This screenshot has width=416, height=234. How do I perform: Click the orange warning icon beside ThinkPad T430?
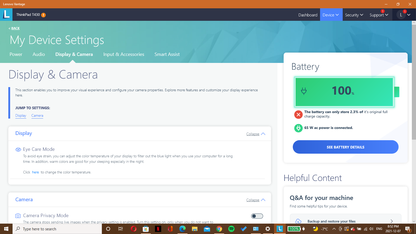[43, 15]
